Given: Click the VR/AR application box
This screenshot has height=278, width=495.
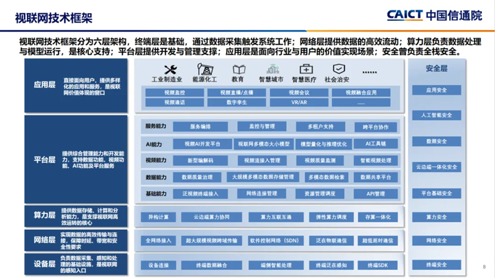Looking at the screenshot, I should click(299, 102).
